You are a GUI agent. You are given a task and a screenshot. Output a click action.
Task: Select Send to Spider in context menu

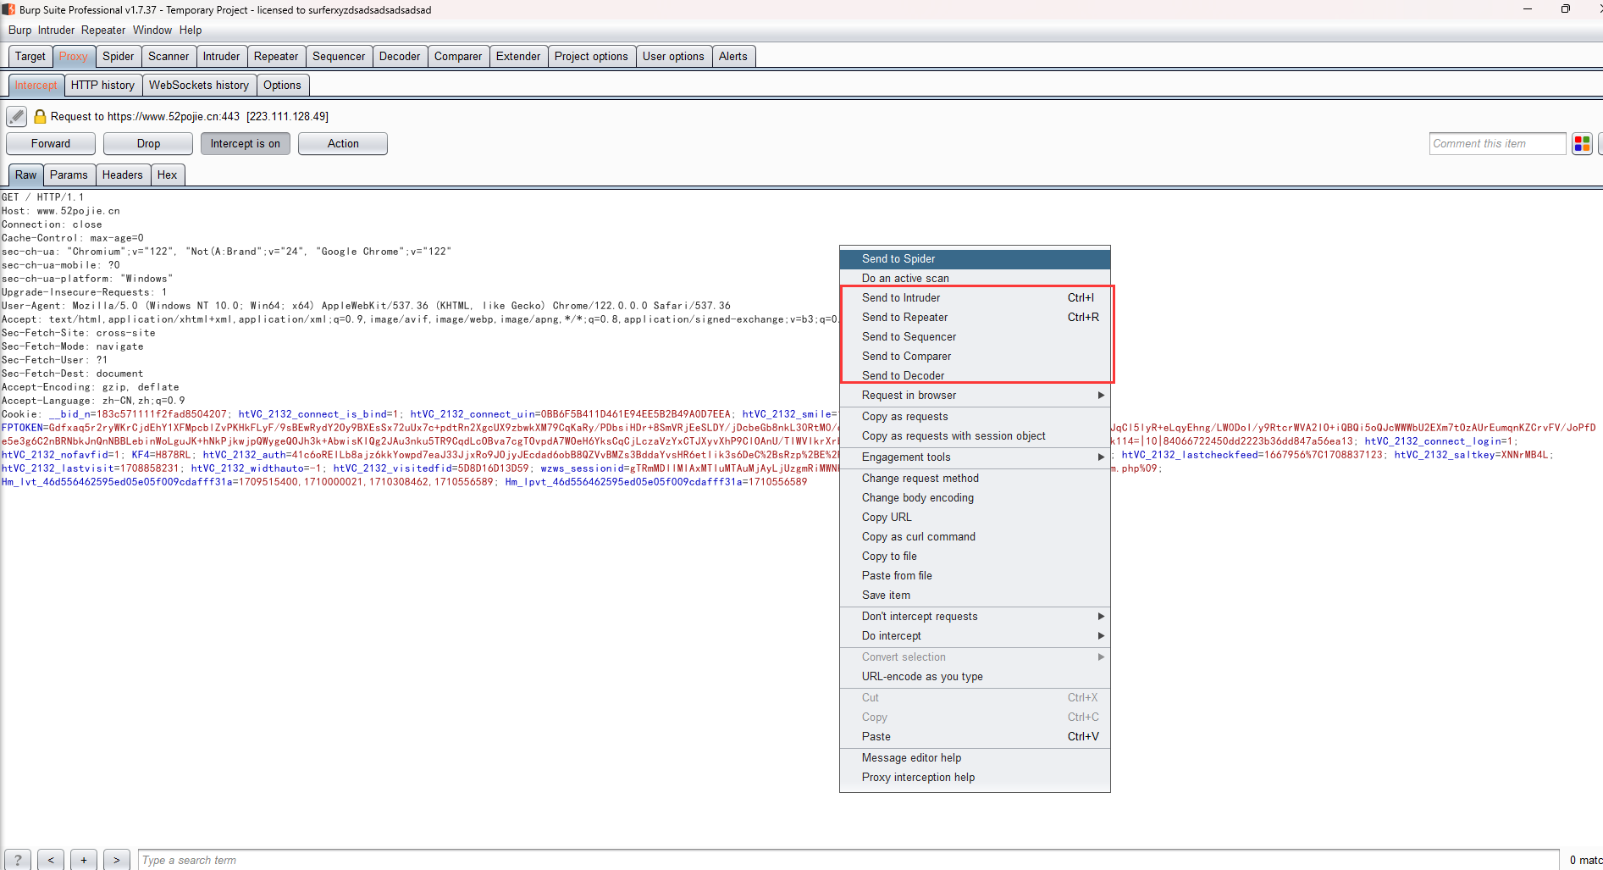coord(975,259)
